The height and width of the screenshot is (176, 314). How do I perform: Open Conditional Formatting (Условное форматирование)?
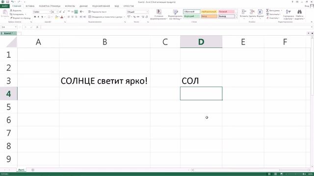pos(159,14)
